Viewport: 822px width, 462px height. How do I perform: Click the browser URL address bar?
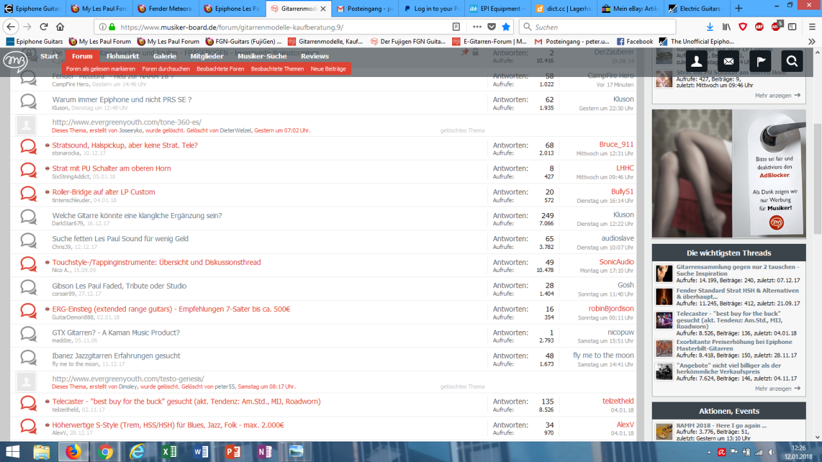tap(283, 27)
